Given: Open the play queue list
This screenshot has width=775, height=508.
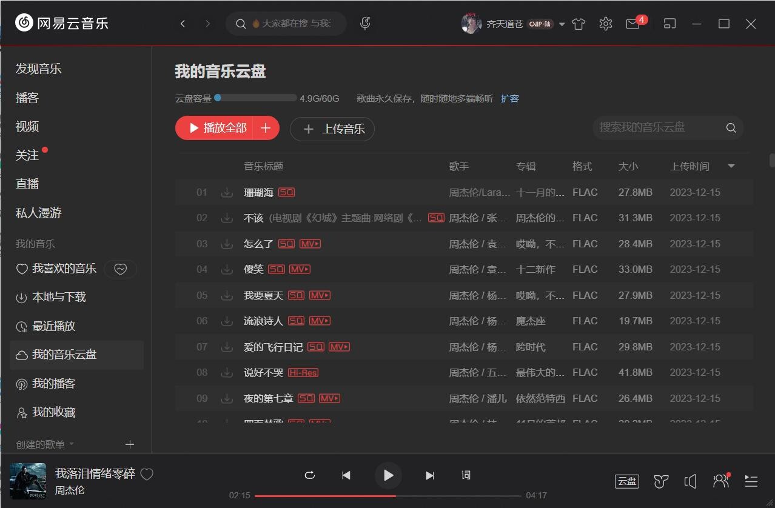Looking at the screenshot, I should tap(751, 481).
